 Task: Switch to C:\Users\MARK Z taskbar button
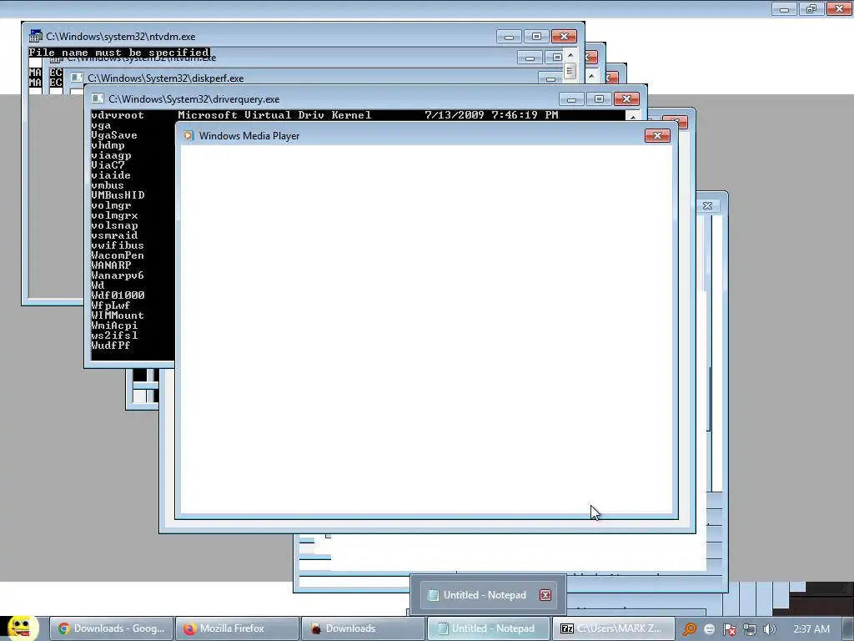pos(615,628)
